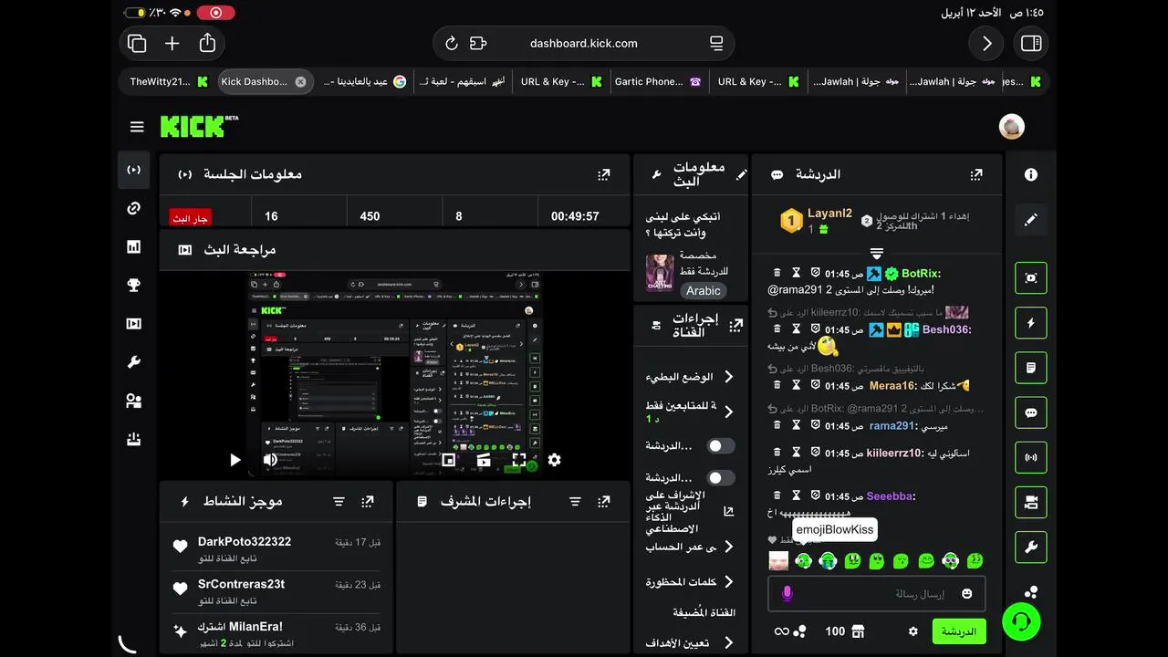Viewport: 1168px width, 657px height.
Task: Open AI chat moderation external link
Action: click(728, 512)
